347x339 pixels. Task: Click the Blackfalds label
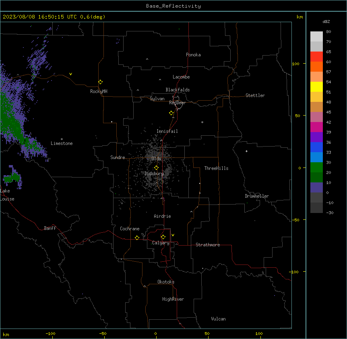pyautogui.click(x=178, y=90)
